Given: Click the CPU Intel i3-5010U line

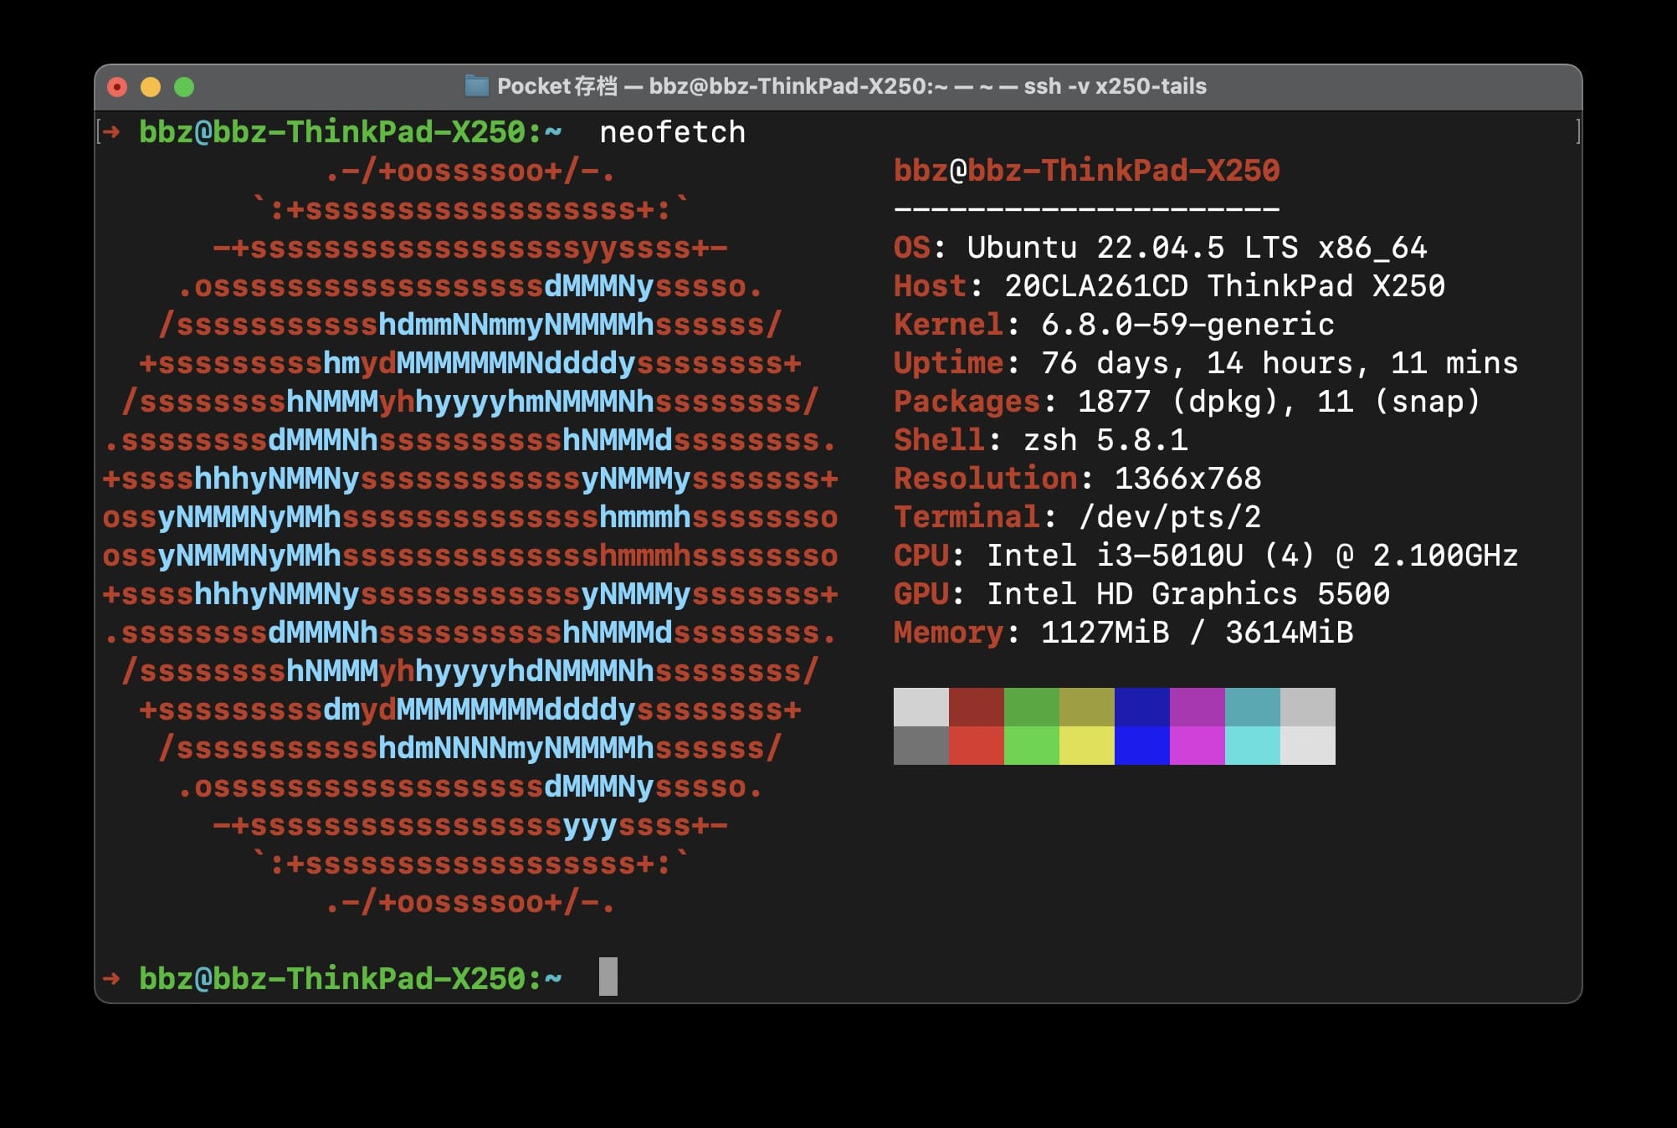Looking at the screenshot, I should [x=1205, y=556].
